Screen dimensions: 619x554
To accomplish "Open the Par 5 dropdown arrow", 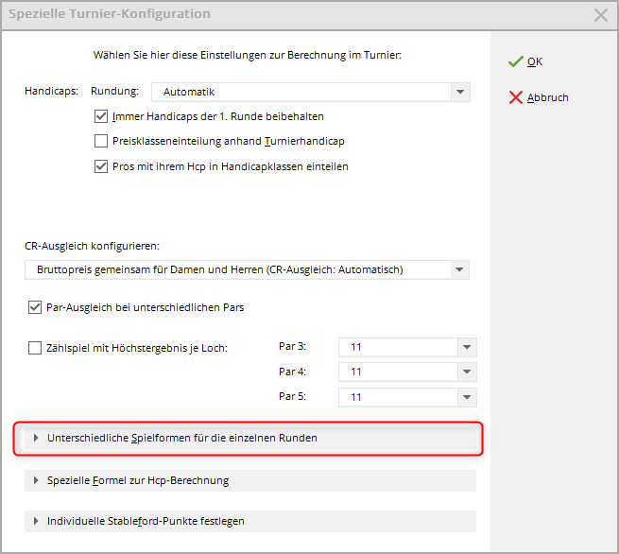I will (x=466, y=397).
